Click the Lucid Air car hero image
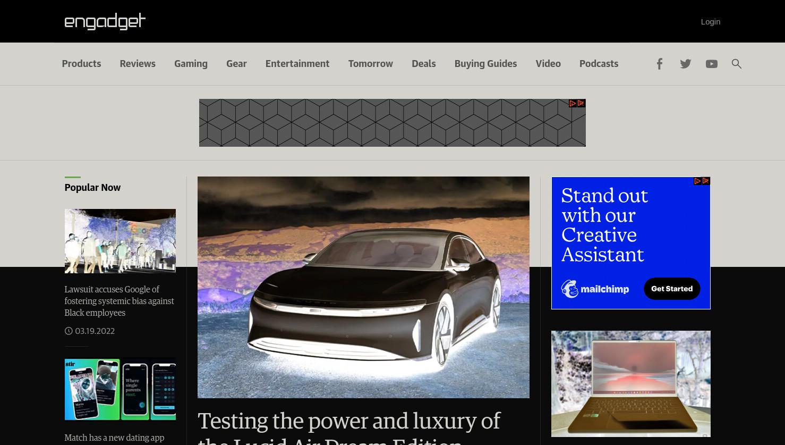Viewport: 785px width, 445px height. click(x=363, y=287)
